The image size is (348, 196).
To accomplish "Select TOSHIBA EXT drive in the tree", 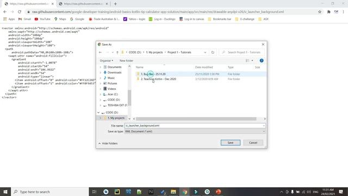I will coord(117,105).
